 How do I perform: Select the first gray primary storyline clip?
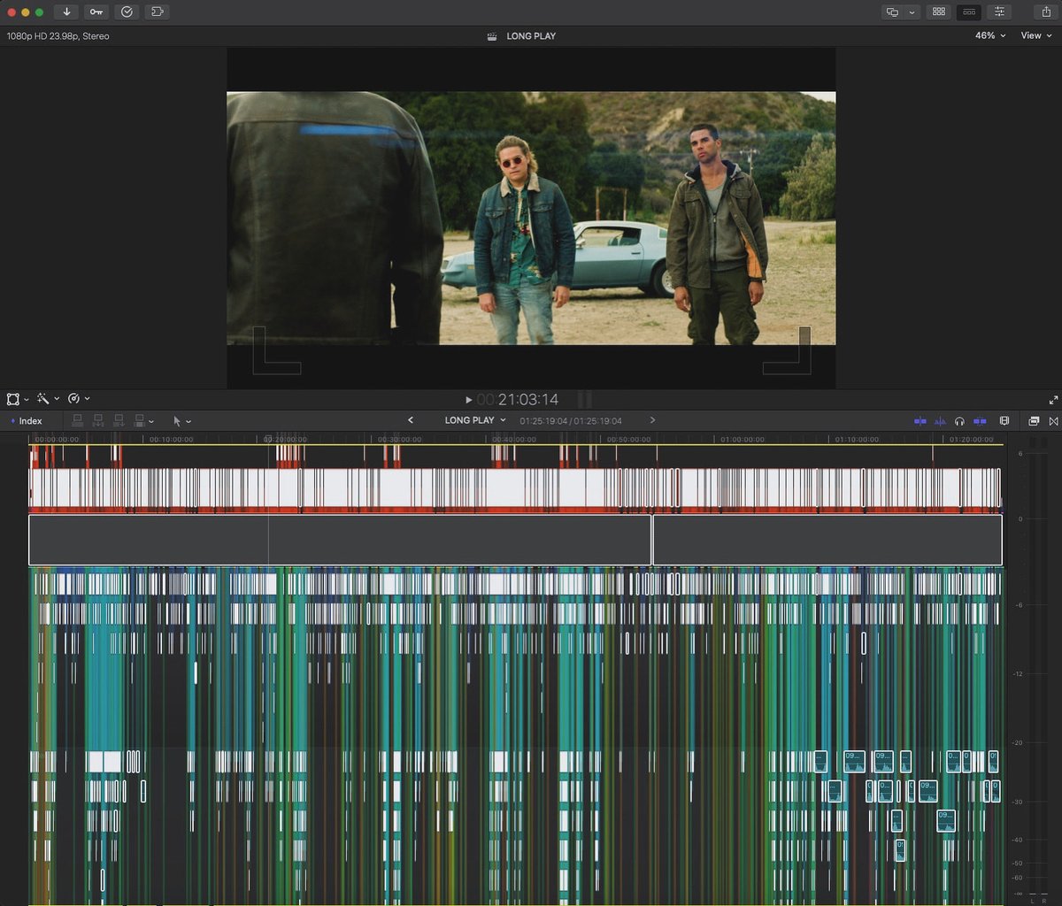coord(340,540)
